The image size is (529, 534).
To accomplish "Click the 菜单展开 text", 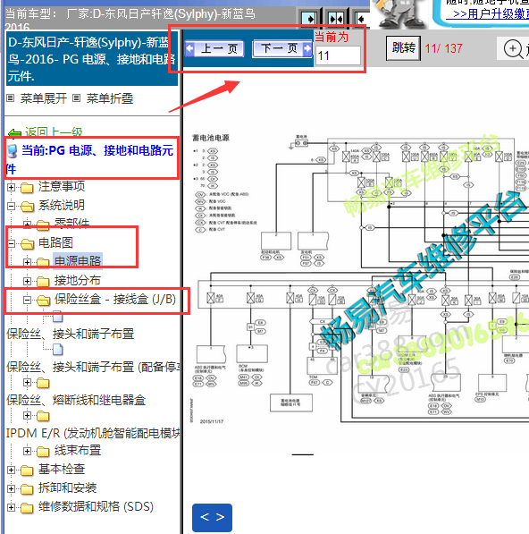I will (x=44, y=98).
